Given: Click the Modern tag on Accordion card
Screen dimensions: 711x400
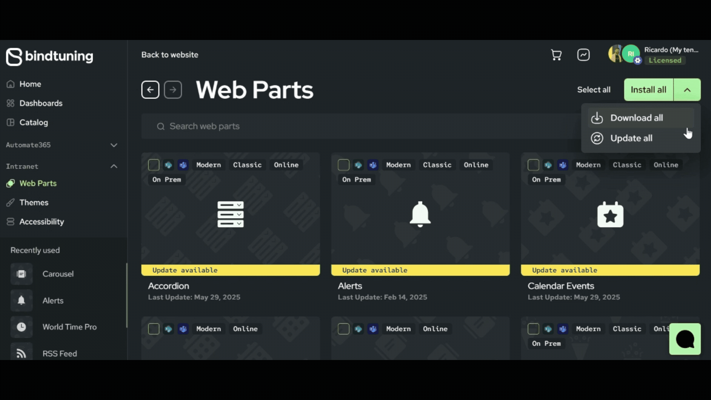Looking at the screenshot, I should coord(208,165).
